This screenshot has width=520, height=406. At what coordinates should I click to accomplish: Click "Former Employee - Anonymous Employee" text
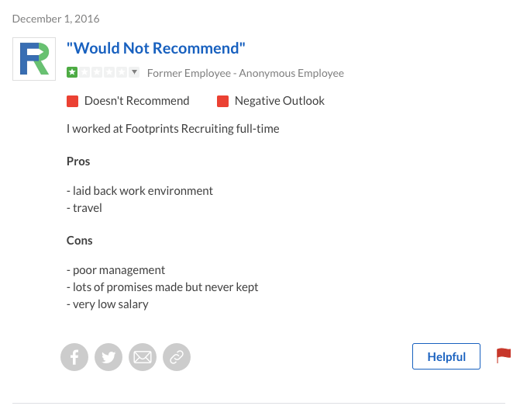pyautogui.click(x=245, y=73)
